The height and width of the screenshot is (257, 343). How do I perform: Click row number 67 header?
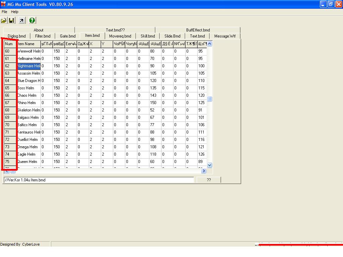[x=10, y=103]
